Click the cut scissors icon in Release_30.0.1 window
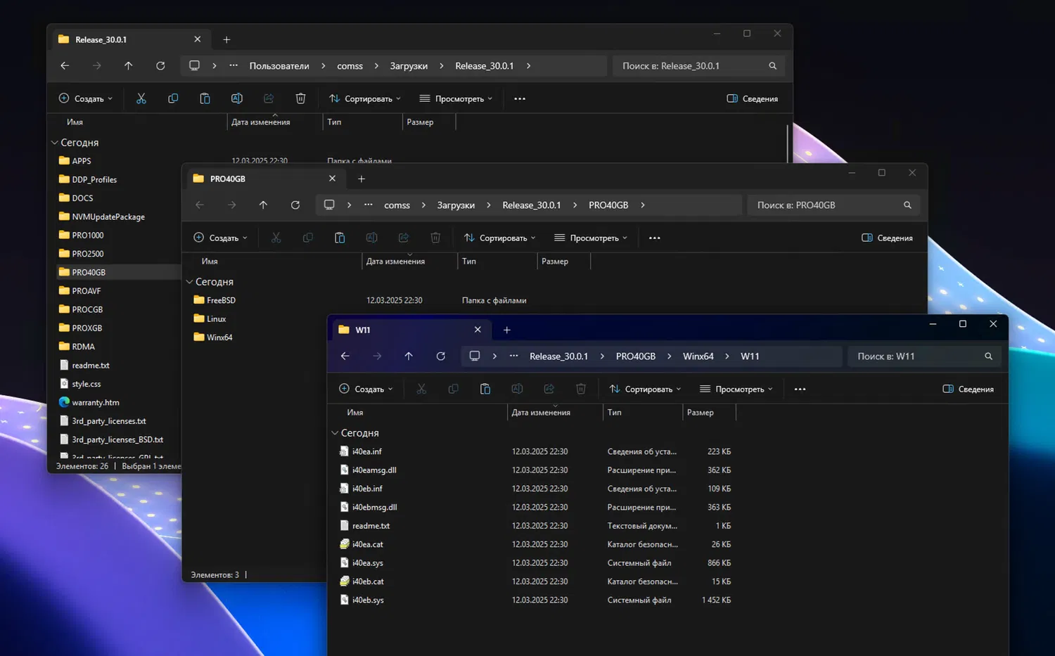 (141, 98)
